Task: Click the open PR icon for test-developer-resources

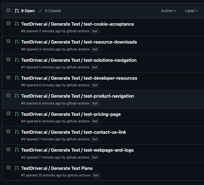Action: 17,78
